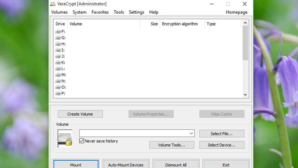Select the G: drive icon
This screenshot has height=168, width=298.
[58, 38]
